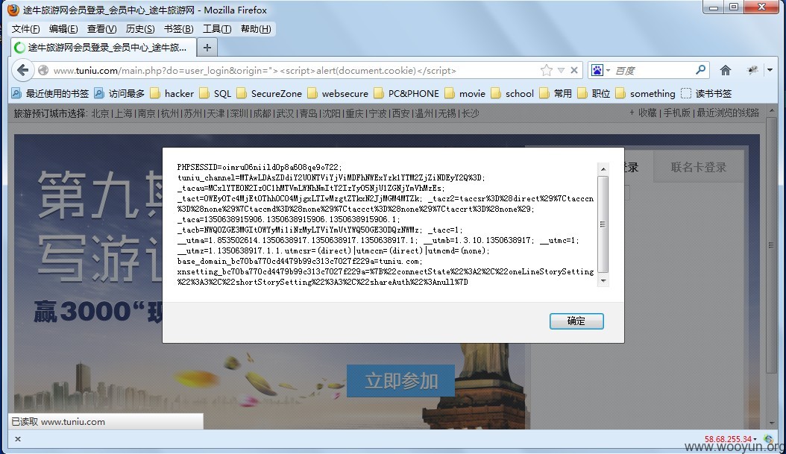
Task: Open the websecure bookmark folder
Action: 338,94
